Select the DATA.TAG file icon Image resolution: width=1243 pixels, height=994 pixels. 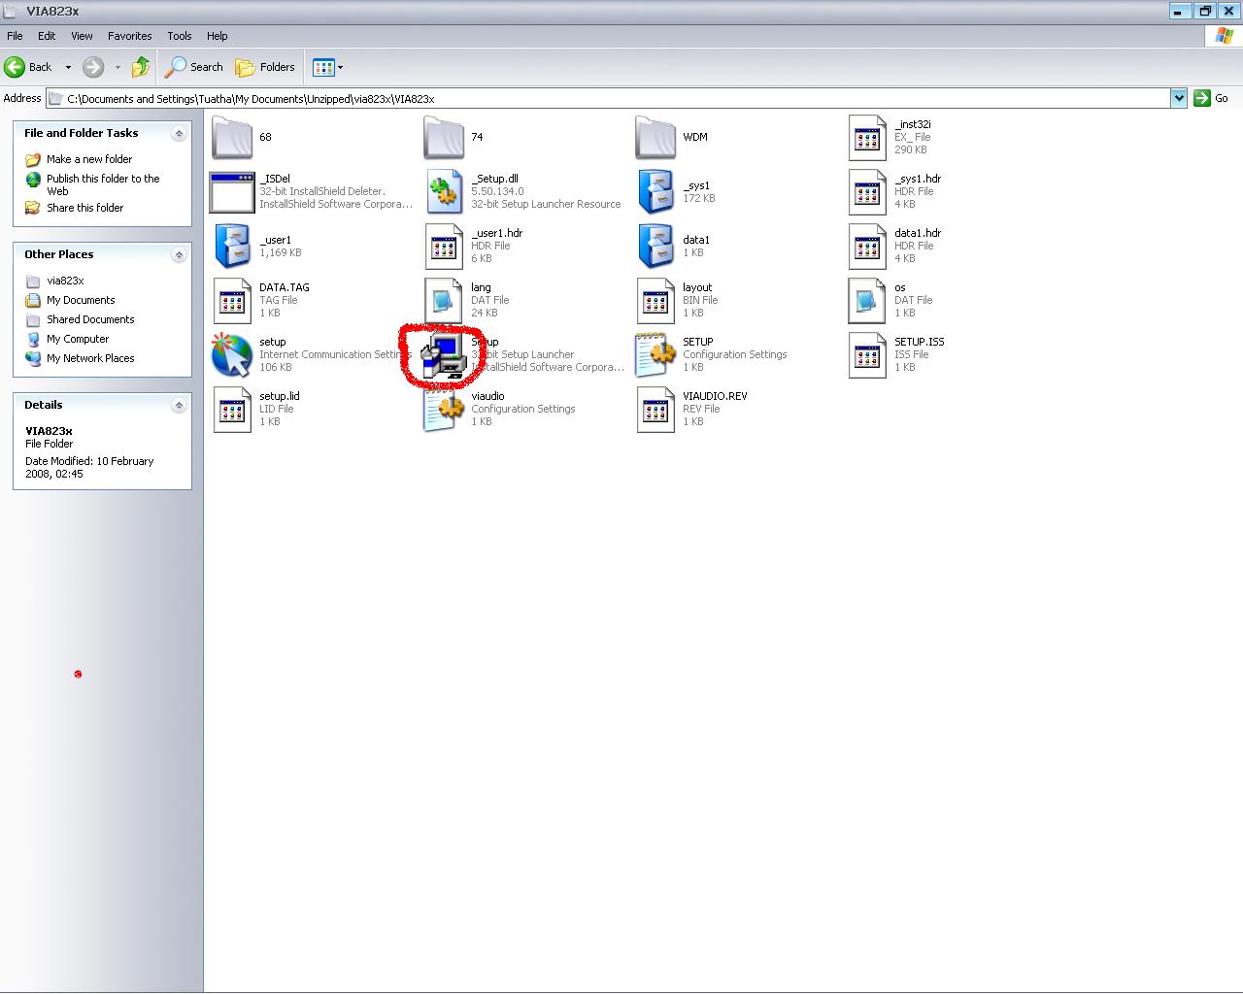[x=232, y=300]
